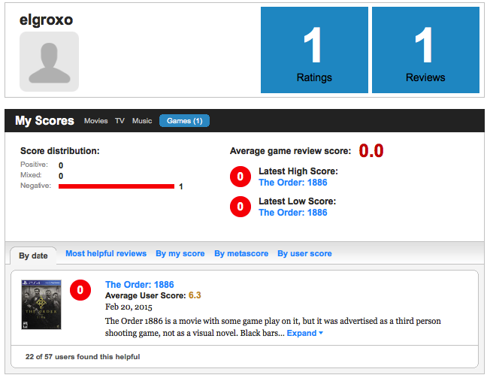Sort reviews By user score
The image size is (487, 375).
(304, 253)
